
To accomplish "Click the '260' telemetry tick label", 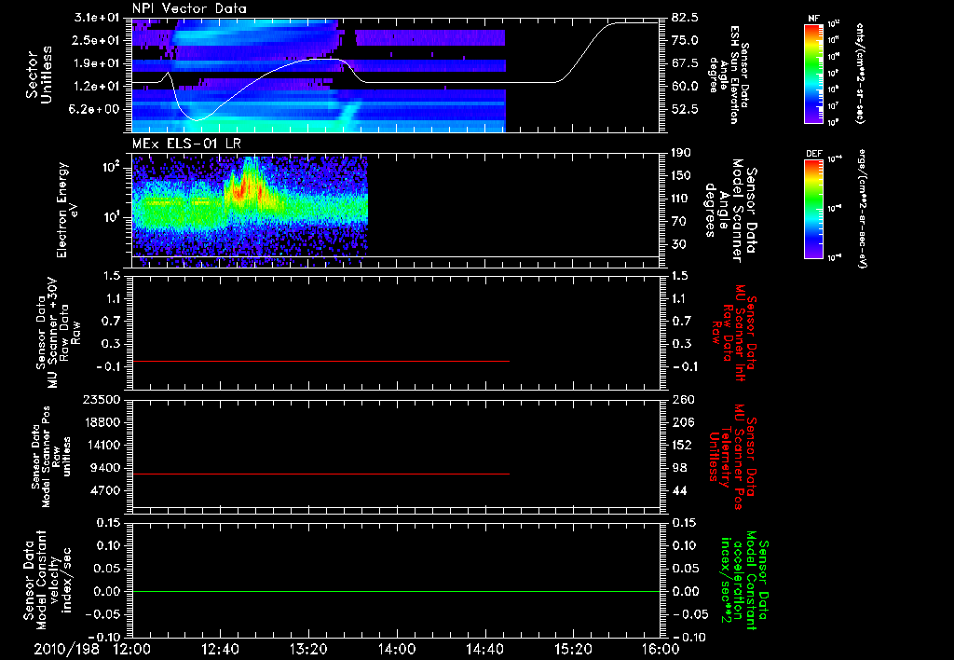I will (682, 399).
